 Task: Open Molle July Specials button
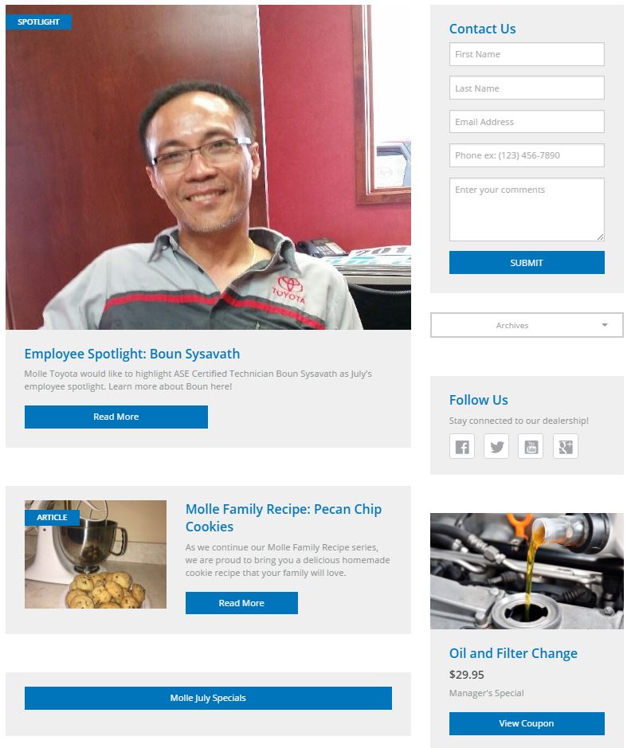point(208,698)
